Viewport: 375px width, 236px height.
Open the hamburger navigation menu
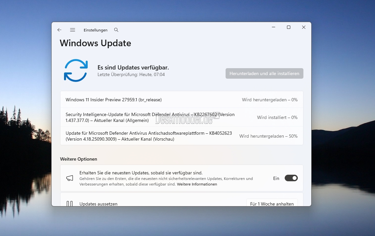point(73,30)
